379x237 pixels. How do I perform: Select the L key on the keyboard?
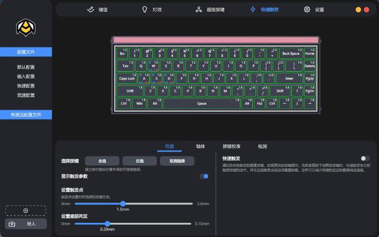(244, 78)
